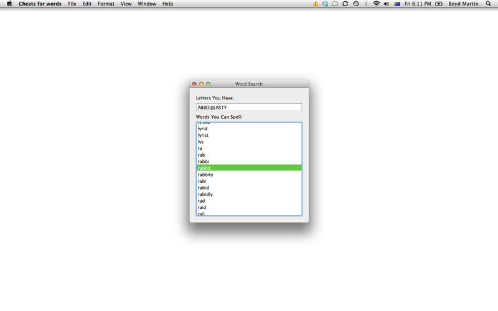Select the word rab in the list

pyautogui.click(x=248, y=155)
